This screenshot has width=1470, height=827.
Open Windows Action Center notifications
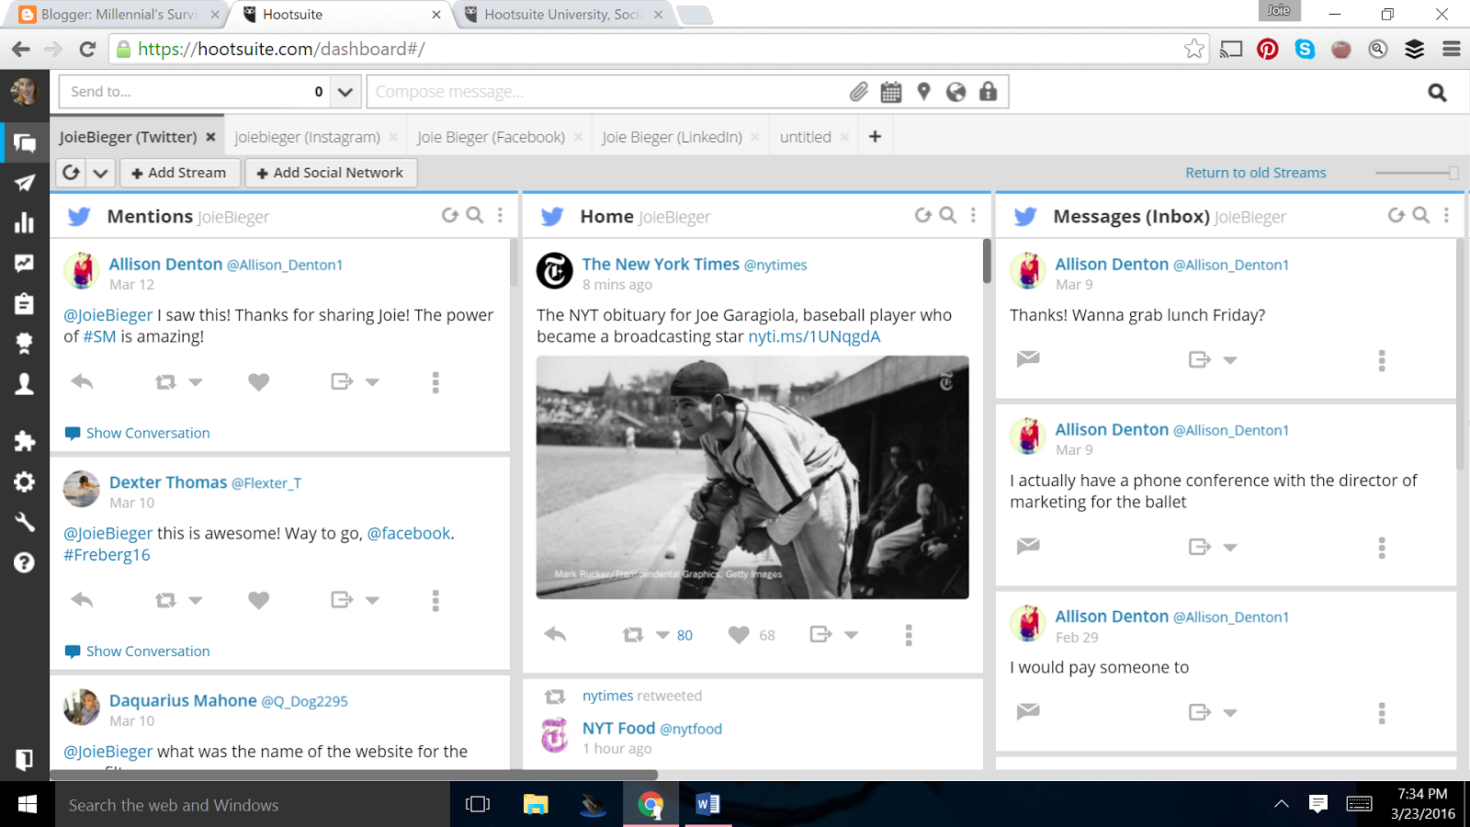coord(1318,805)
